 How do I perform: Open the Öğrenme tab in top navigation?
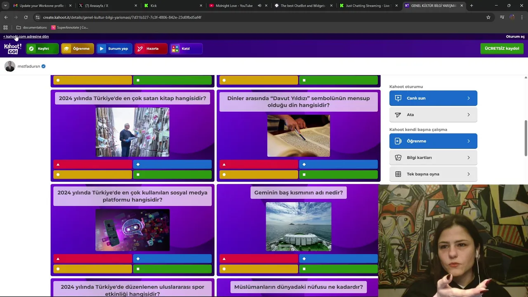[78, 49]
